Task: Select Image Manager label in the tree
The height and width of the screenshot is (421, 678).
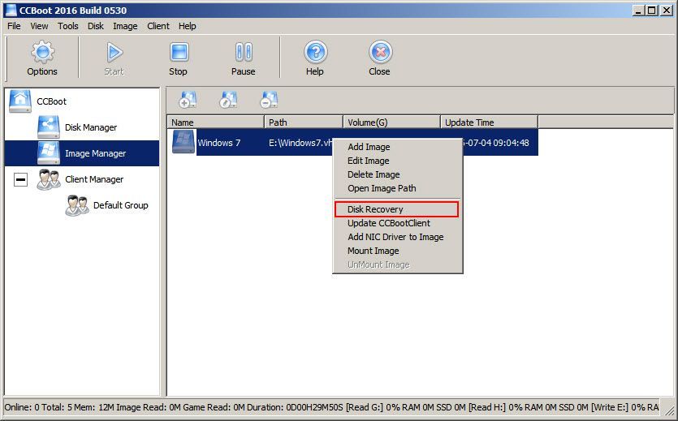Action: pyautogui.click(x=96, y=153)
